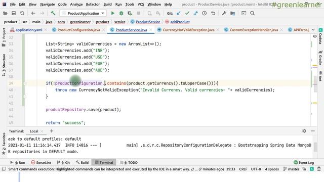This screenshot has width=324, height=182.
Task: Open the Gradle tool window
Action: (x=320, y=58)
